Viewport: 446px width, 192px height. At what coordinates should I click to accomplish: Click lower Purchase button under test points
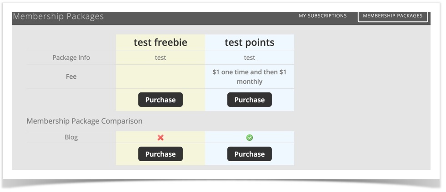pyautogui.click(x=250, y=154)
